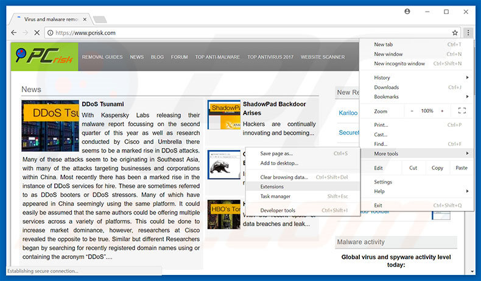Open WEBSITE SCANNER navigation link
Viewport: 481px width, 281px height.
(323, 57)
